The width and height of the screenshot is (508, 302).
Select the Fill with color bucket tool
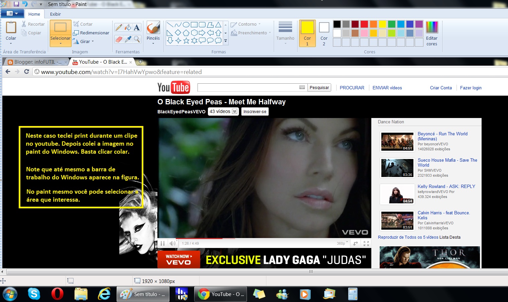(128, 28)
